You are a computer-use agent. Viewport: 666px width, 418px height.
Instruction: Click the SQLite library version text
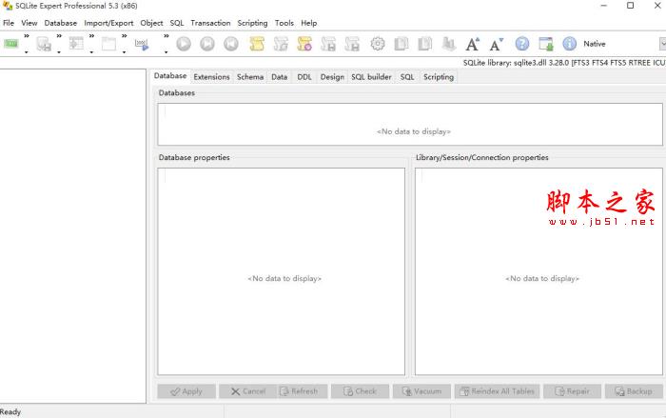[x=564, y=63]
